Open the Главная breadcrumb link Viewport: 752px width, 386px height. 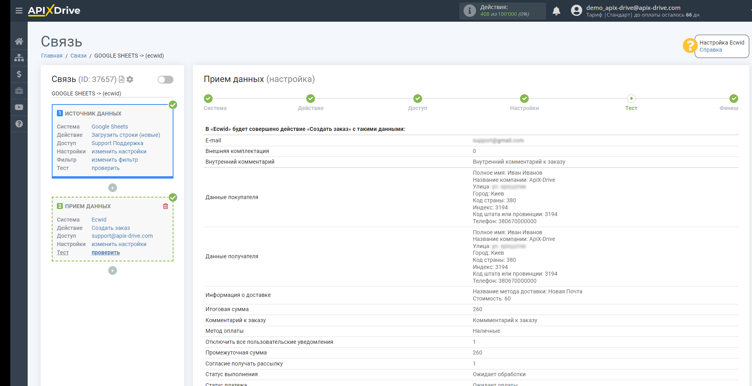tap(52, 56)
